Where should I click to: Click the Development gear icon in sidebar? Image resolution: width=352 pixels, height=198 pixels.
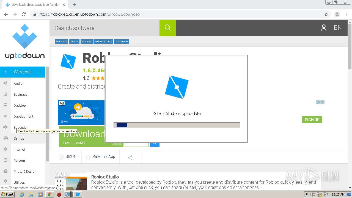pos(5,116)
